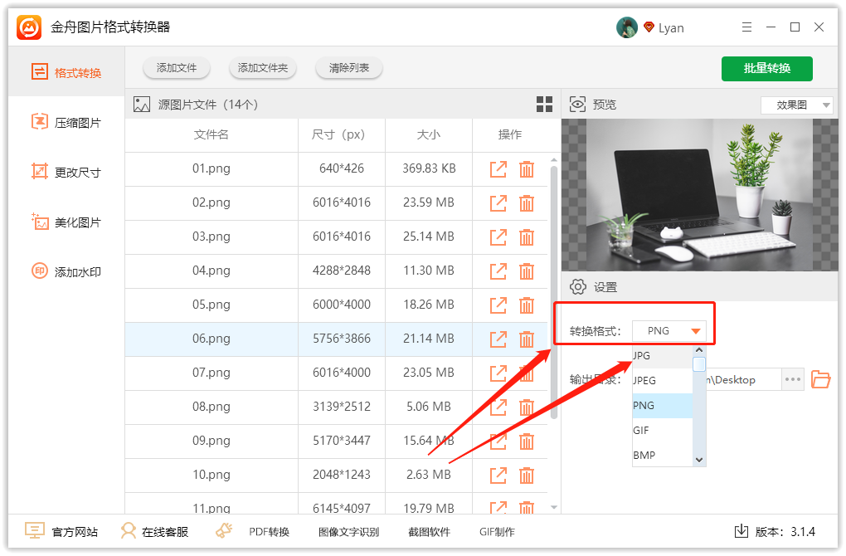Start conversion with 批量转换
The image size is (846, 556).
766,69
